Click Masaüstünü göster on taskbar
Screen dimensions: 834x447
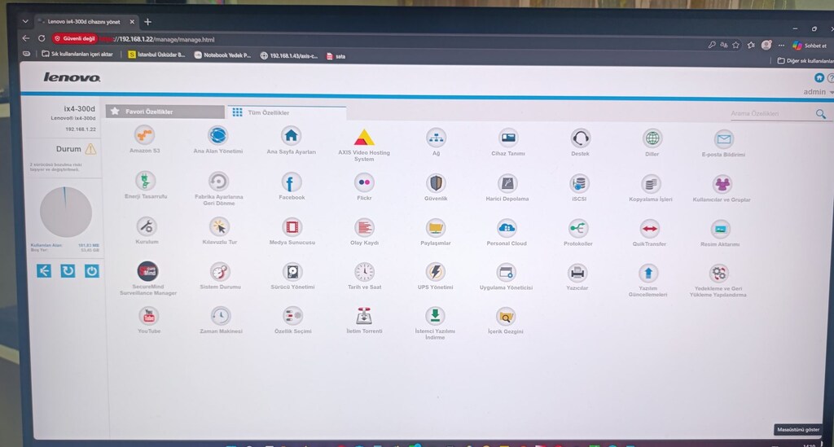coord(798,429)
